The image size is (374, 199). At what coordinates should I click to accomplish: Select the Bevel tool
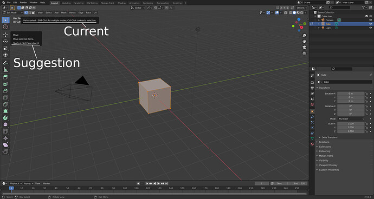pyautogui.click(x=5, y=91)
